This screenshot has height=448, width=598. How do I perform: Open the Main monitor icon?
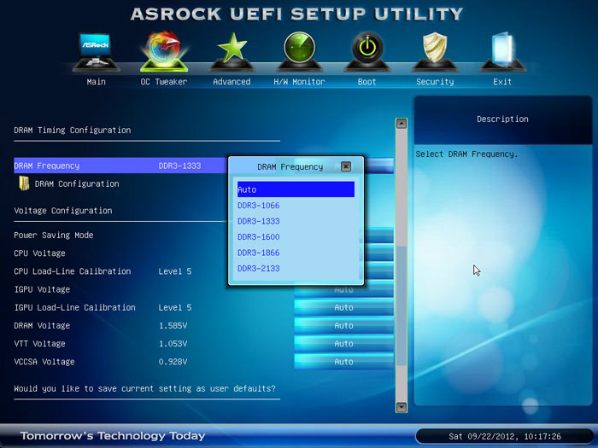point(96,53)
